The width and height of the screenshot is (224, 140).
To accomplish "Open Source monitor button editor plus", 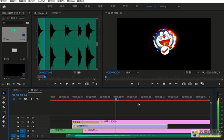I will coord(97,84).
